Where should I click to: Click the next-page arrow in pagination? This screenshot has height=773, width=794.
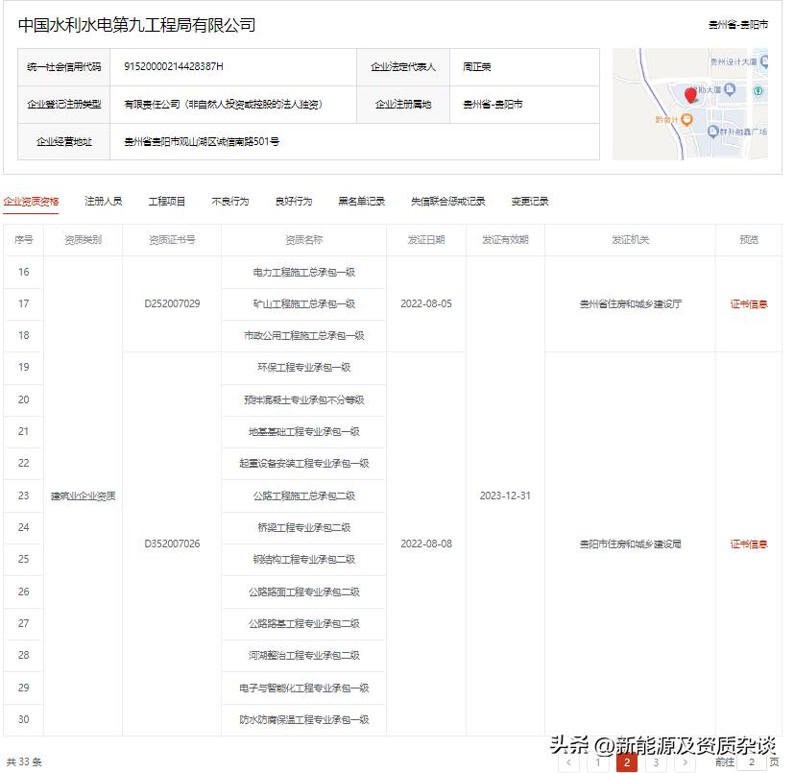tap(684, 762)
